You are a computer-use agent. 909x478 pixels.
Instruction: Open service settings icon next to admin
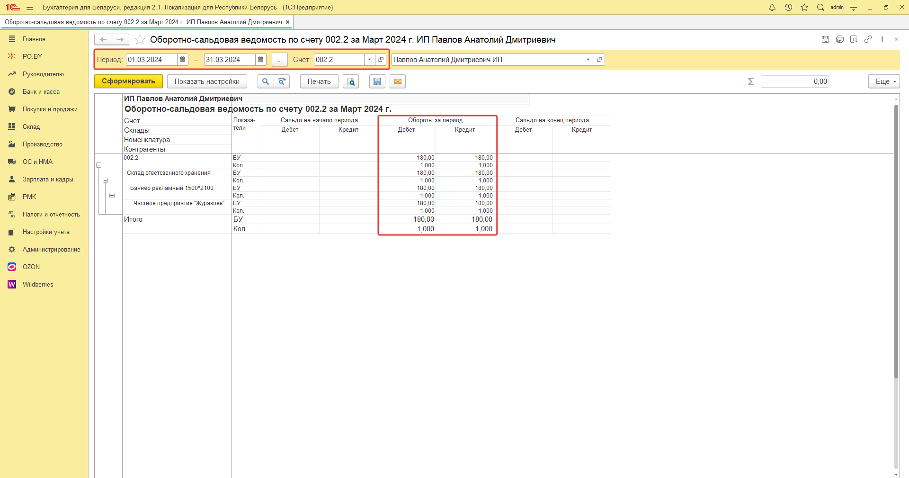tap(854, 7)
